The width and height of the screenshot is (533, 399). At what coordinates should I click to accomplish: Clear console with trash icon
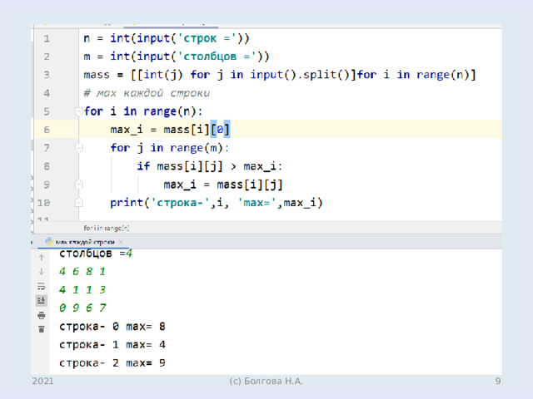[x=41, y=329]
